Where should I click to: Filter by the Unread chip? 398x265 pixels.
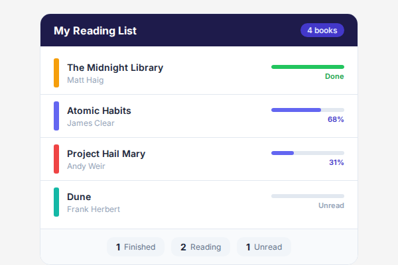(264, 247)
